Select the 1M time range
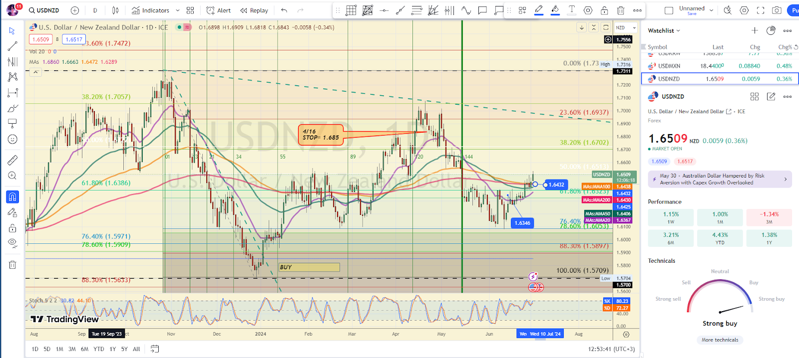This screenshot has height=358, width=799. (59, 349)
